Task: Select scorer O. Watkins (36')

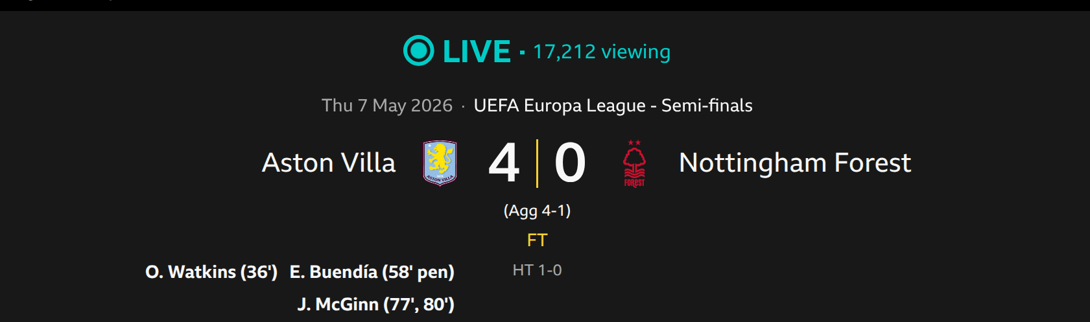Action: (x=211, y=272)
